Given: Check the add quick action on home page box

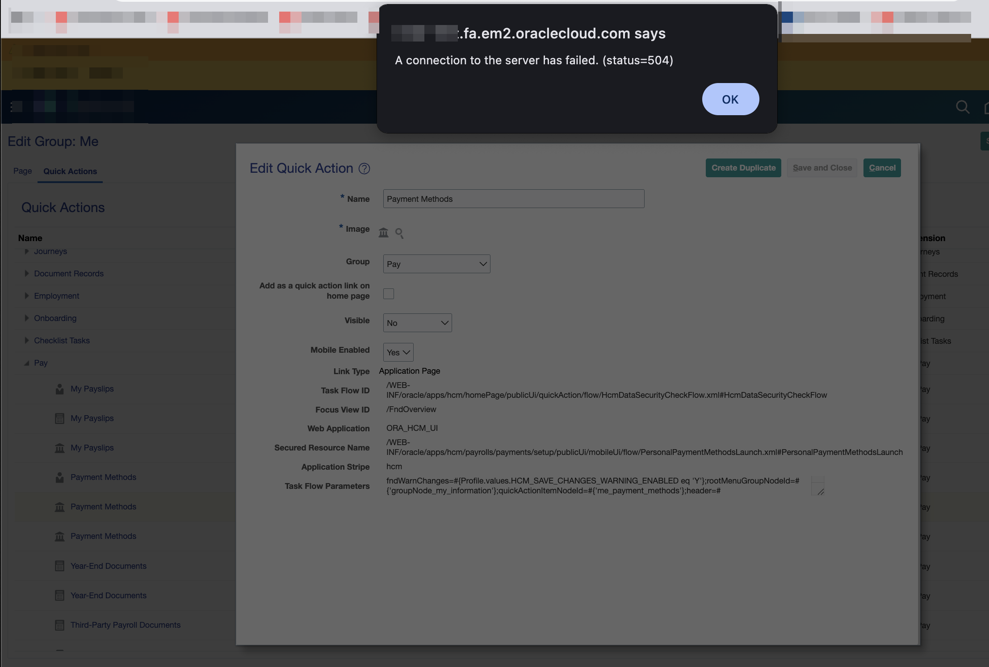Looking at the screenshot, I should 389,294.
